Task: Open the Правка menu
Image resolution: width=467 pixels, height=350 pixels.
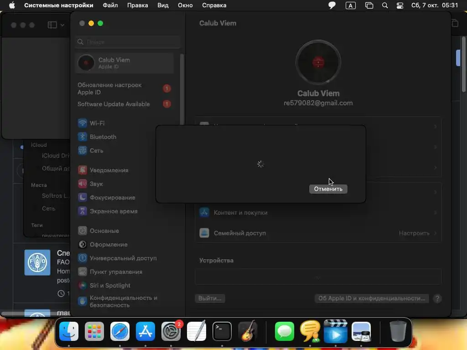Action: (138, 5)
